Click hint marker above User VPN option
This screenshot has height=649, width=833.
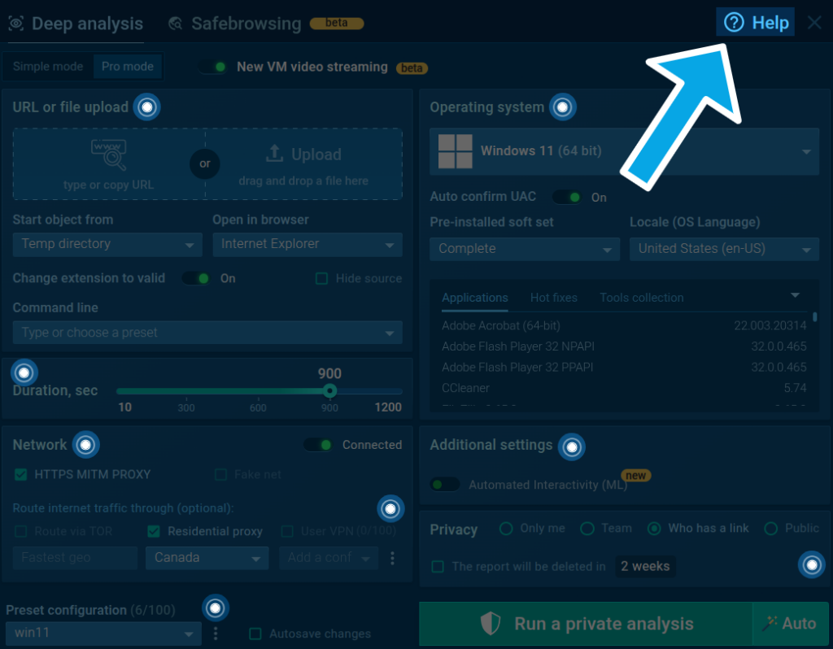coord(390,509)
